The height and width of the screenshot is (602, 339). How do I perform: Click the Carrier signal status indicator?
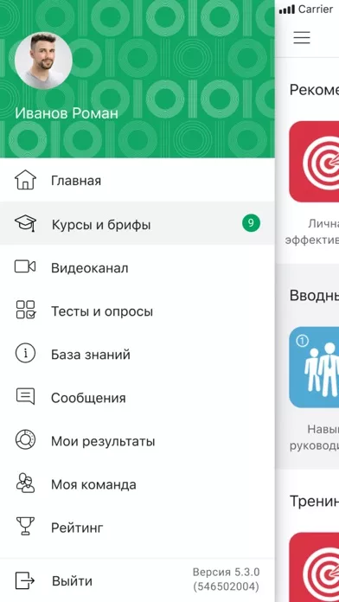click(306, 10)
